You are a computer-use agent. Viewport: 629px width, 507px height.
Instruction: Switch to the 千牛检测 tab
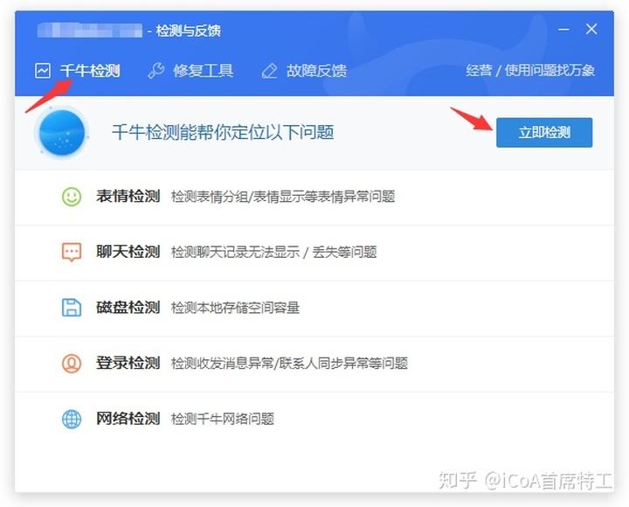point(78,71)
